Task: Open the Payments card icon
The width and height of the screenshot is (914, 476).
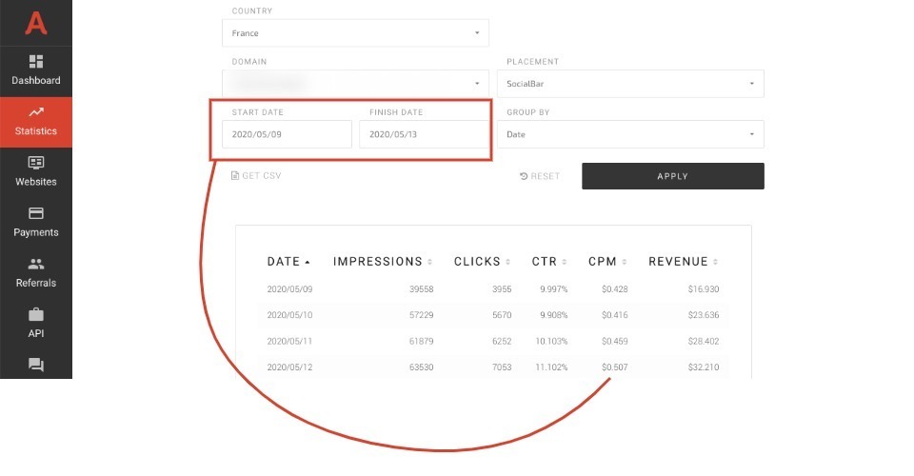Action: pyautogui.click(x=36, y=212)
